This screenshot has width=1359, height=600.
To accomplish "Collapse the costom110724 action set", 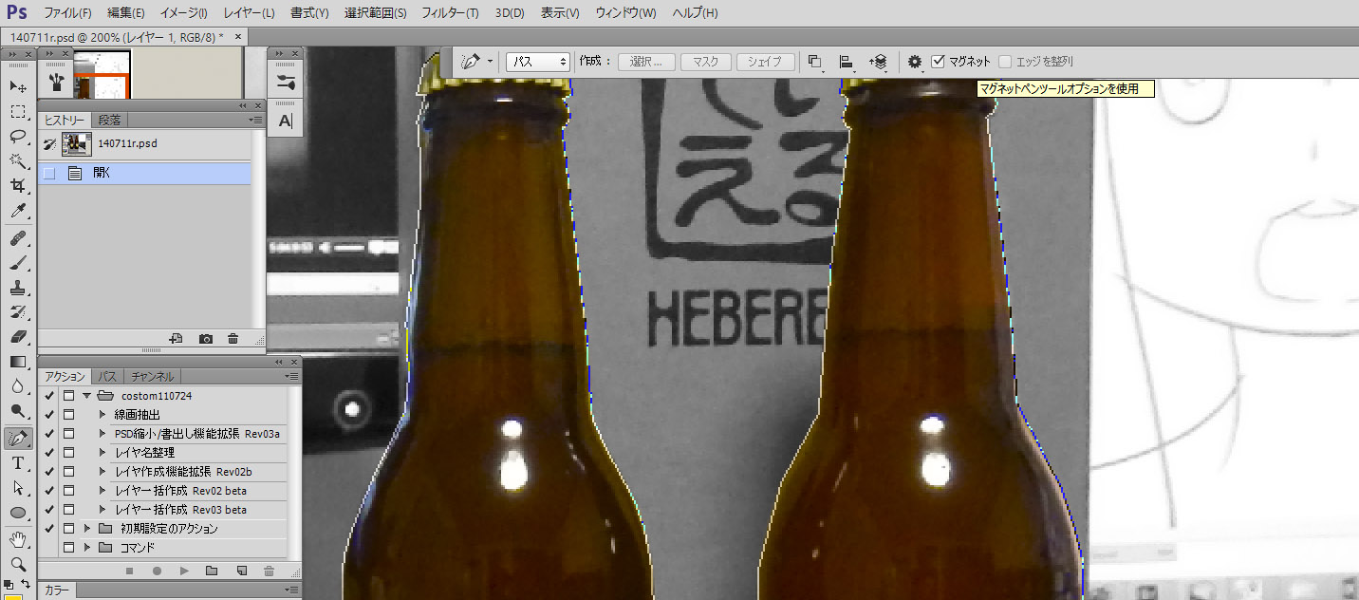I will point(86,395).
